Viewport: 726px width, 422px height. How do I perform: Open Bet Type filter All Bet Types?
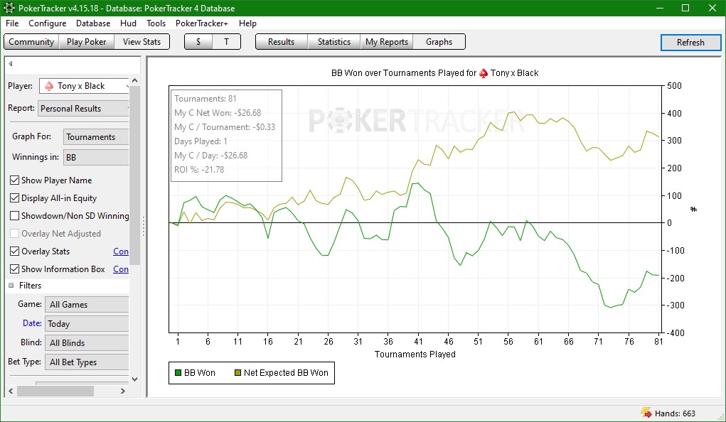[x=87, y=362]
